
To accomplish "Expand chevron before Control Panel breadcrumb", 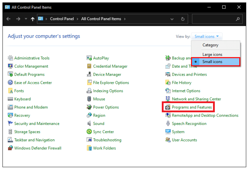I will (x=46, y=19).
